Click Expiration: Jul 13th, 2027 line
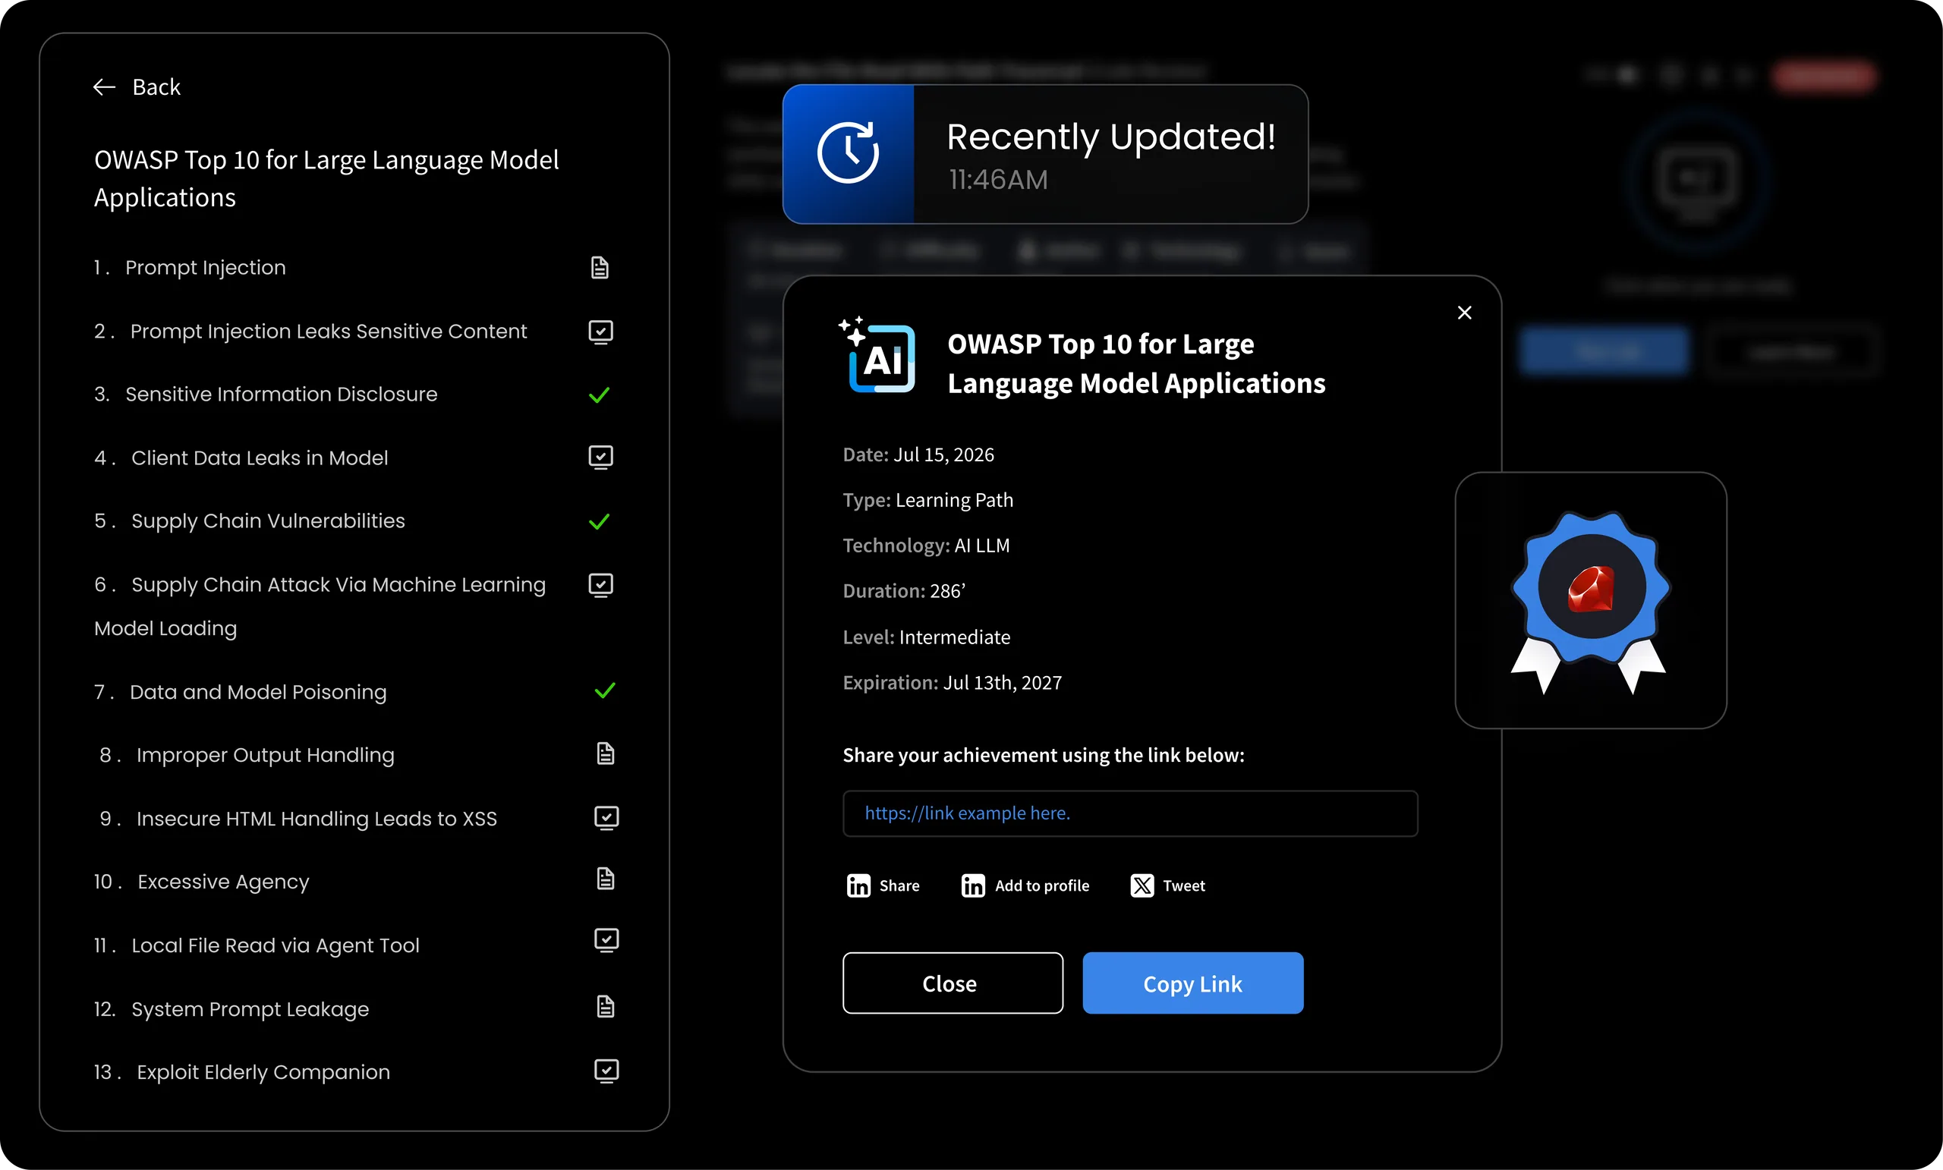 click(x=952, y=683)
